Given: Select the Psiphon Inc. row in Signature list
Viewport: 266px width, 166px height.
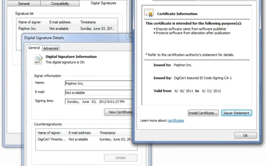Looking at the screenshot, I should tap(67, 29).
